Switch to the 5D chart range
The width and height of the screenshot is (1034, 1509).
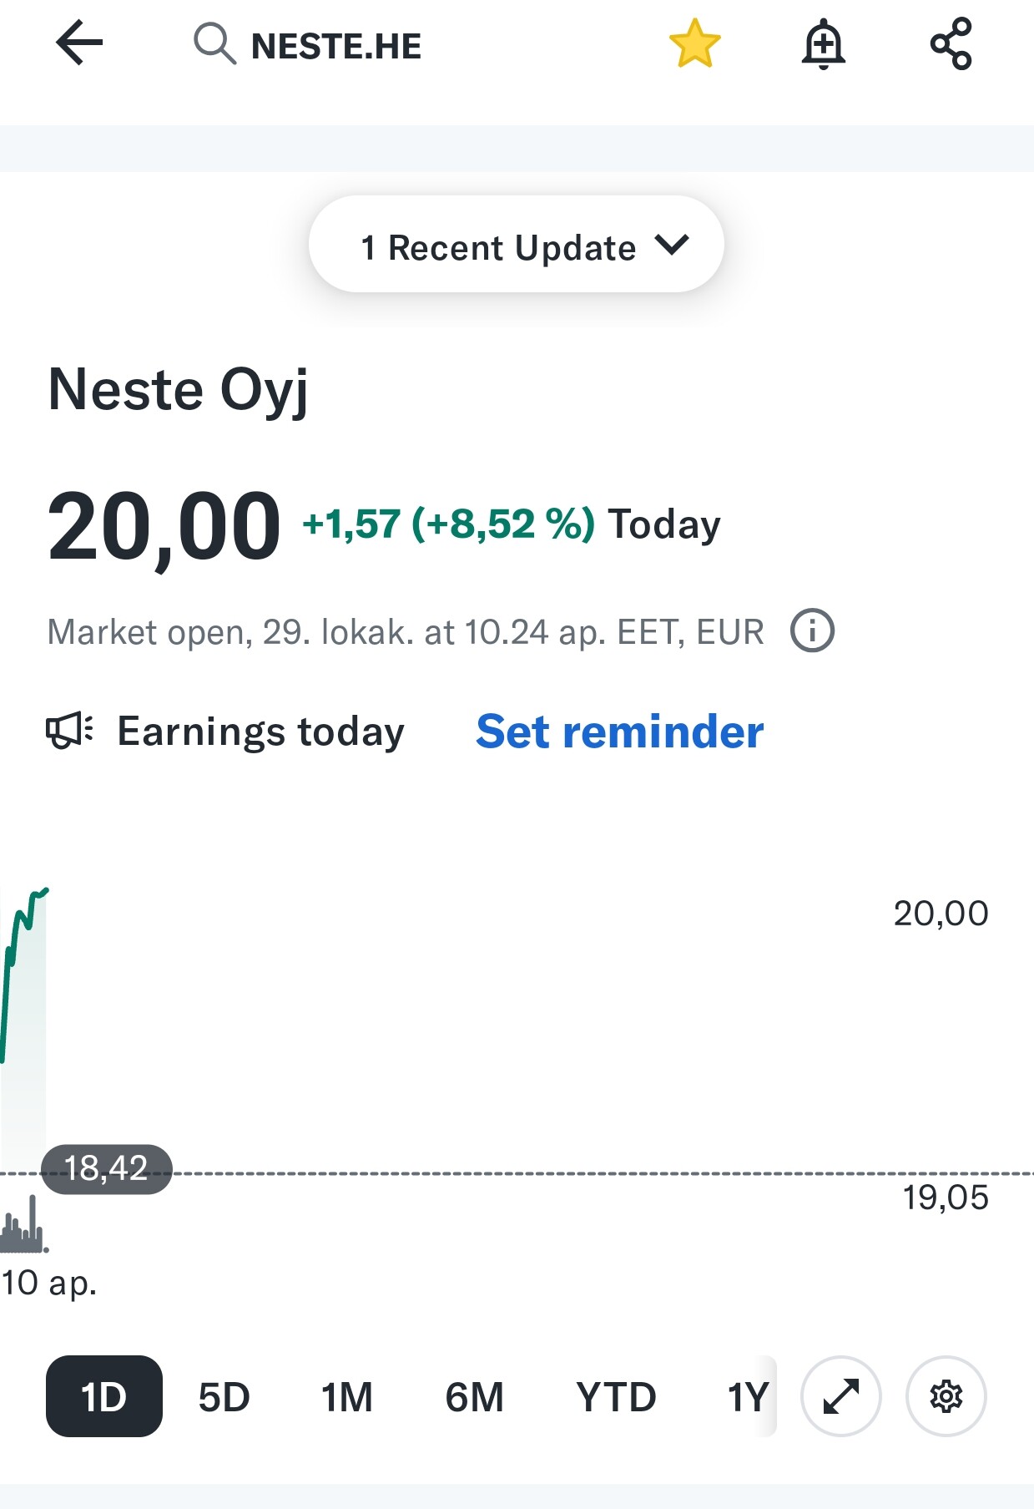pyautogui.click(x=224, y=1396)
